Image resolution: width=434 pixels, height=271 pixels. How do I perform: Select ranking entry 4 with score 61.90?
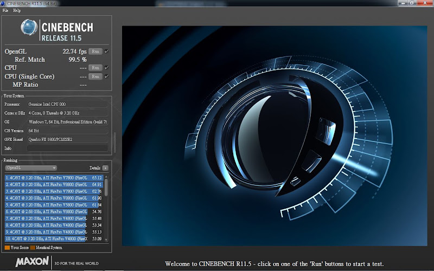tap(54, 198)
